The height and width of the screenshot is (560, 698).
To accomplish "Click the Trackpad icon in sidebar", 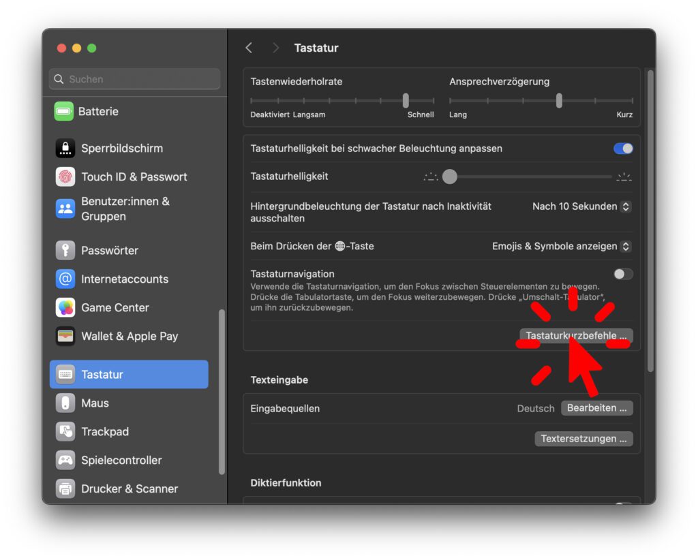I will coord(65,431).
